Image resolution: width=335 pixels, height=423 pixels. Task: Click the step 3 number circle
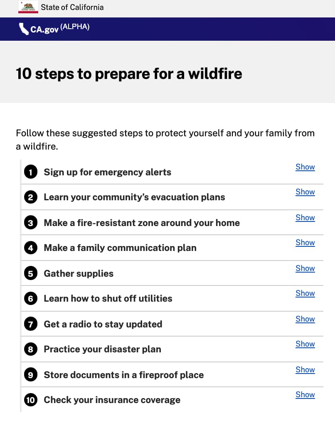(x=30, y=223)
